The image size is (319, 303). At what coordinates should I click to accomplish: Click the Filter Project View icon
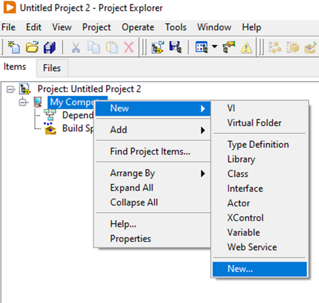pyautogui.click(x=201, y=47)
